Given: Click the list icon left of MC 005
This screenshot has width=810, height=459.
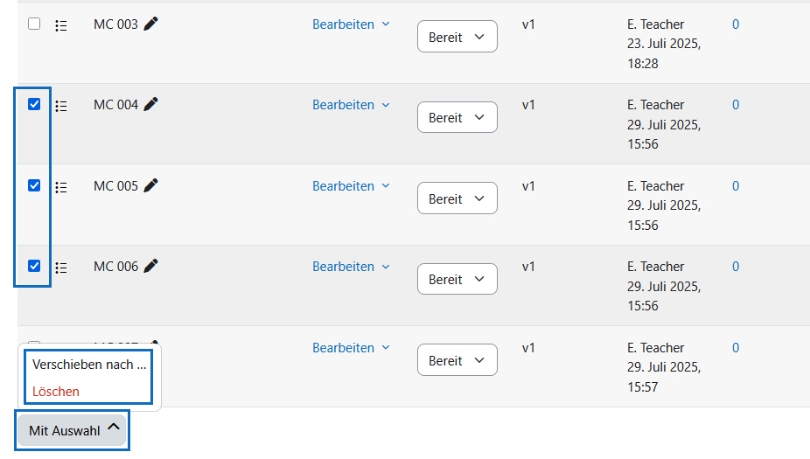Looking at the screenshot, I should [x=61, y=186].
